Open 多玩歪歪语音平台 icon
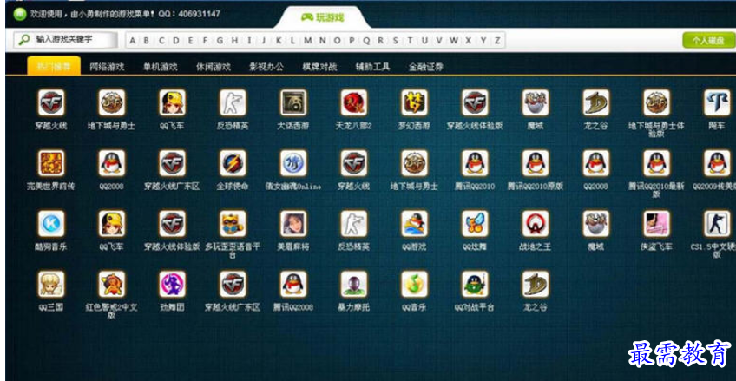This screenshot has width=736, height=381. pyautogui.click(x=233, y=223)
